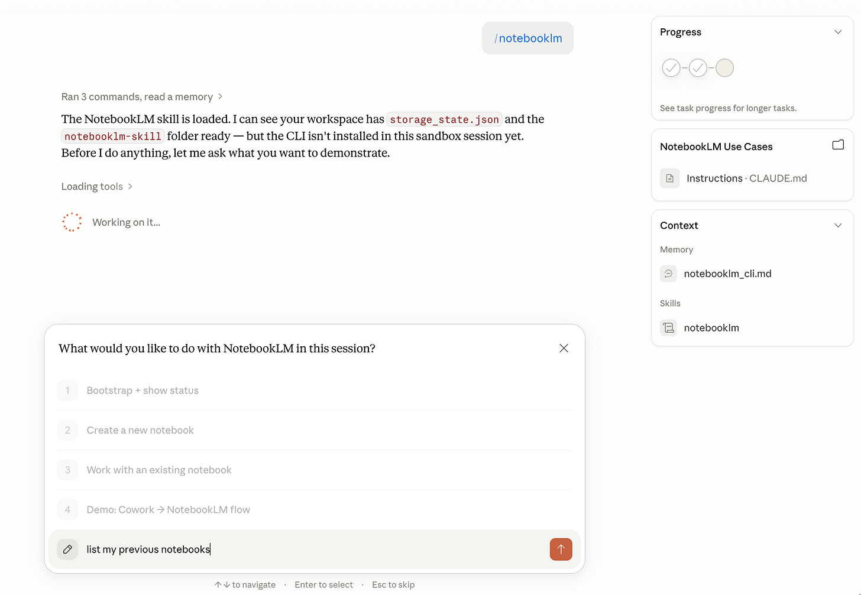861x595 pixels.
Task: Click the /notebooklm message bubble
Action: pos(527,38)
